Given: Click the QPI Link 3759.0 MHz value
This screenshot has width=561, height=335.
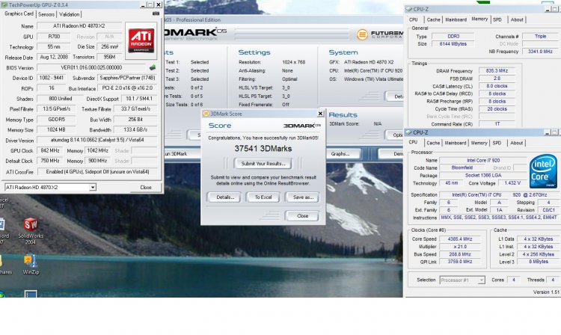Looking at the screenshot, I should (x=460, y=262).
